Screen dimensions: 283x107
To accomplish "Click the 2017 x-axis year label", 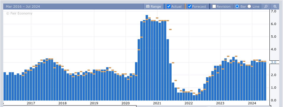I will 31,103.
